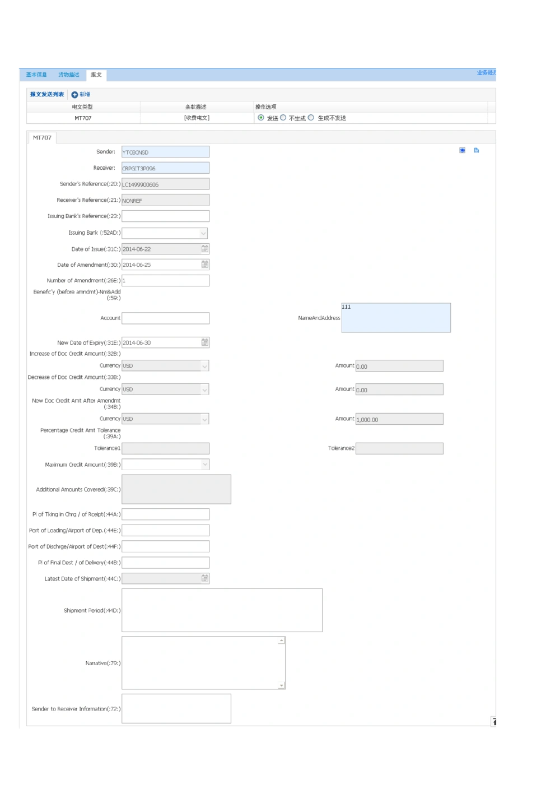Image resolution: width=560 pixels, height=793 pixels.
Task: Switch to the 货物描述 tab
Action: [69, 75]
